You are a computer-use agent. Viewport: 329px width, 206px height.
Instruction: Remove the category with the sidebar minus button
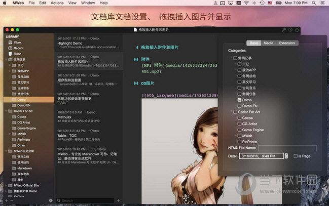[x=12, y=200]
